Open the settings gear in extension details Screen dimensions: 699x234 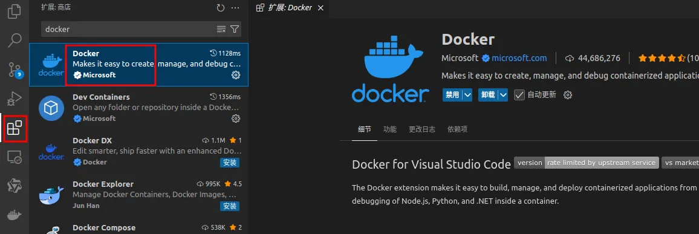click(x=568, y=94)
